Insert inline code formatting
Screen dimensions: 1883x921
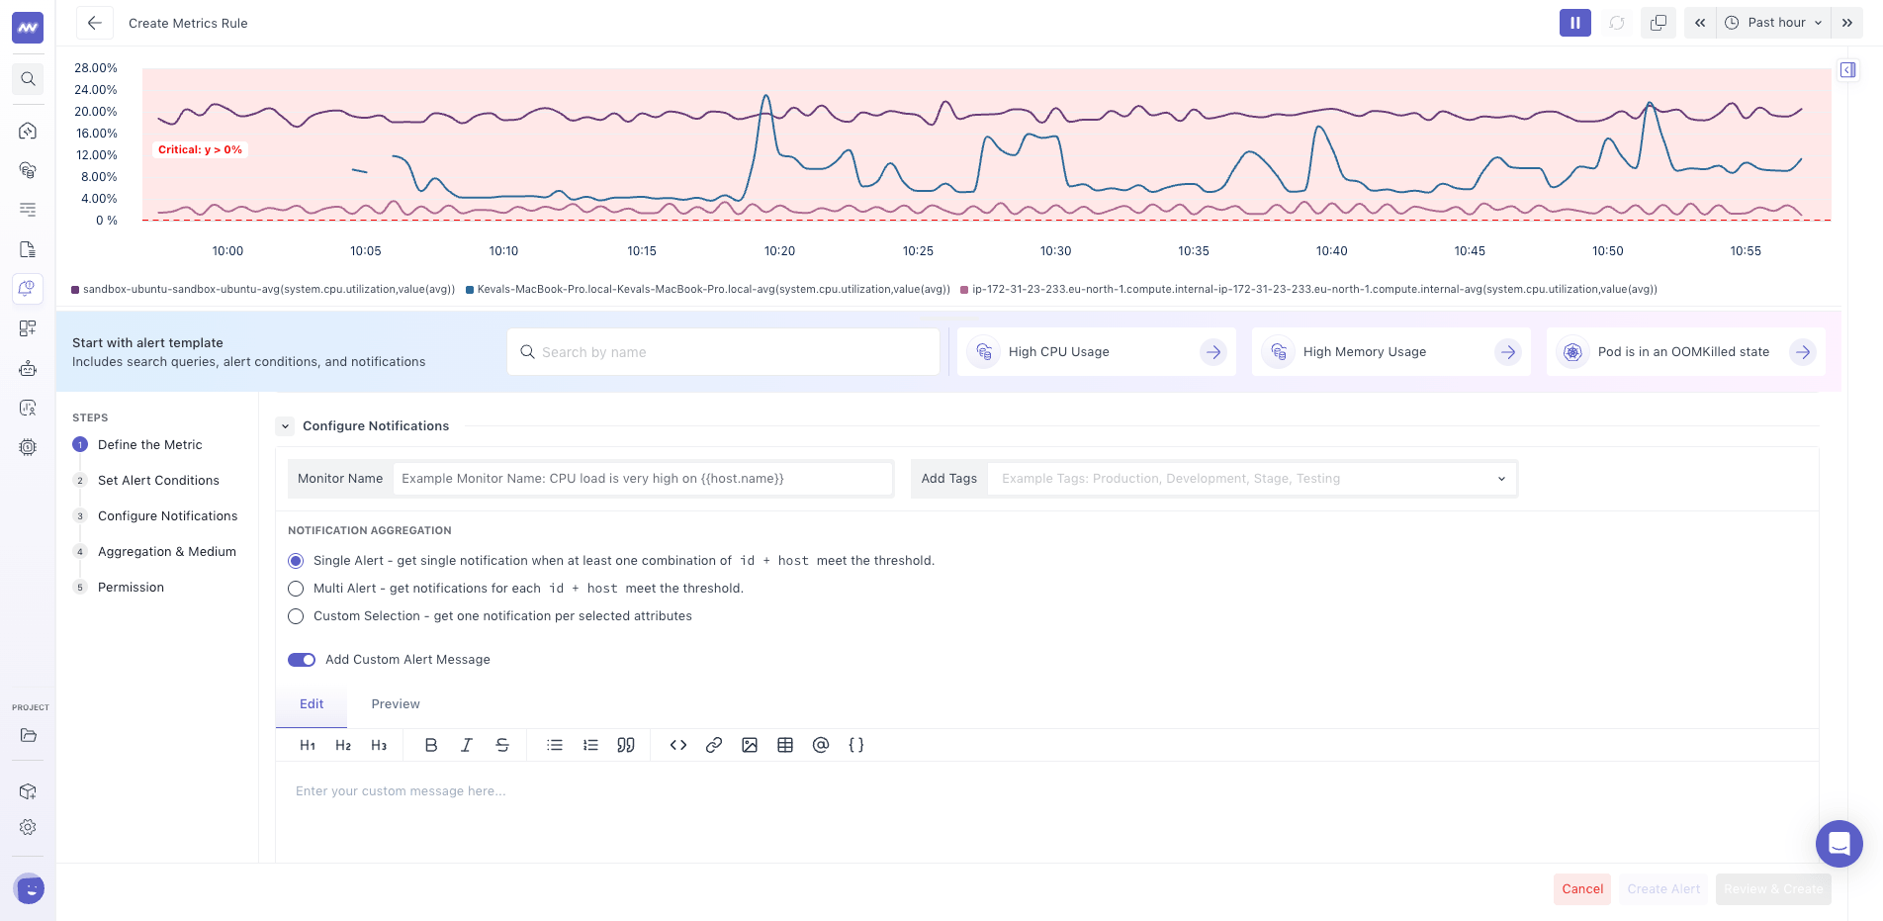[678, 745]
